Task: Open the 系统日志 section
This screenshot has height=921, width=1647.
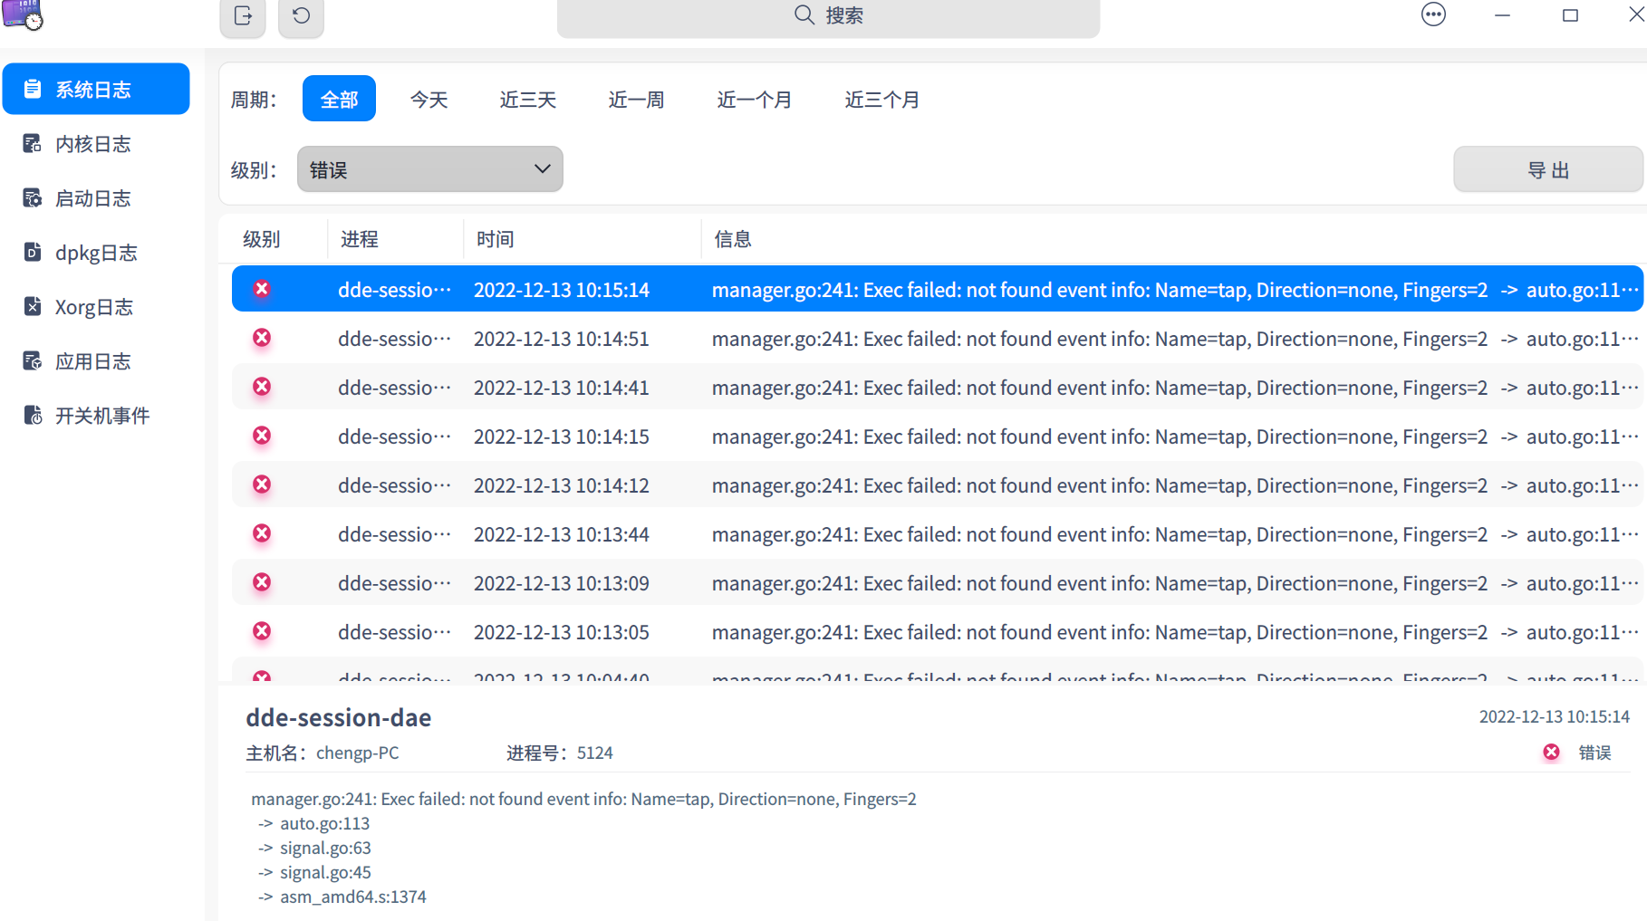Action: [x=96, y=89]
